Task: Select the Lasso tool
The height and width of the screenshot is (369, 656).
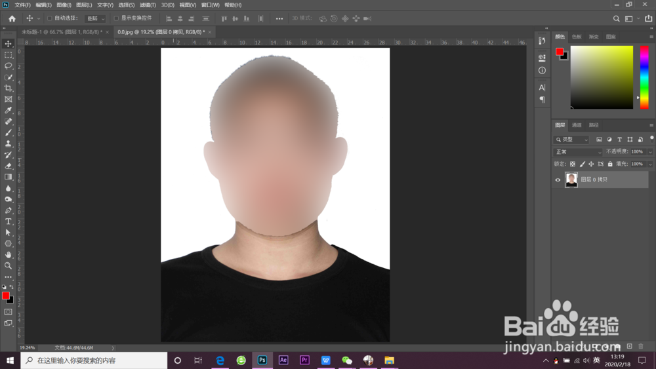Action: [8, 66]
